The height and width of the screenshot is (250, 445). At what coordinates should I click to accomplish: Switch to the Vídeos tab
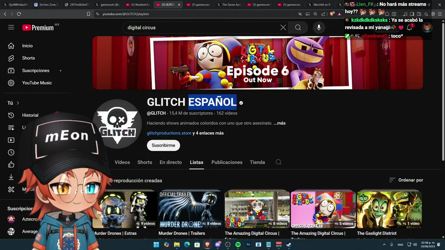point(122,162)
